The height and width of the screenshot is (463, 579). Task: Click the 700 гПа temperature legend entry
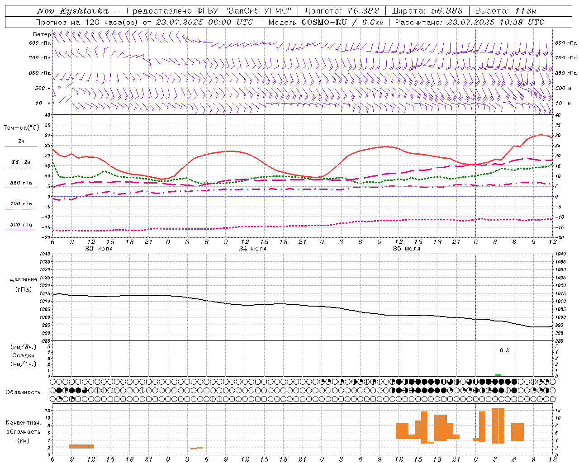[x=21, y=206]
